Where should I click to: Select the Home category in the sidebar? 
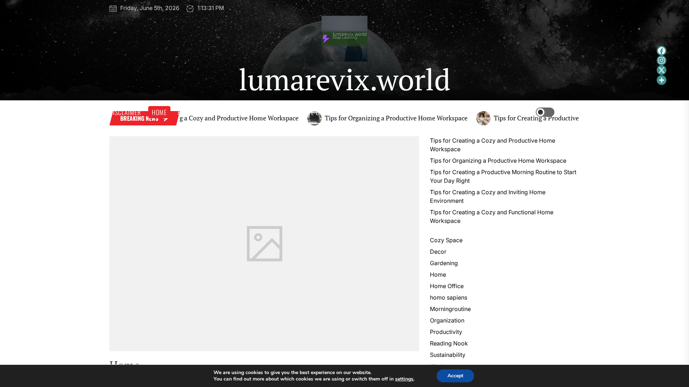(x=438, y=274)
